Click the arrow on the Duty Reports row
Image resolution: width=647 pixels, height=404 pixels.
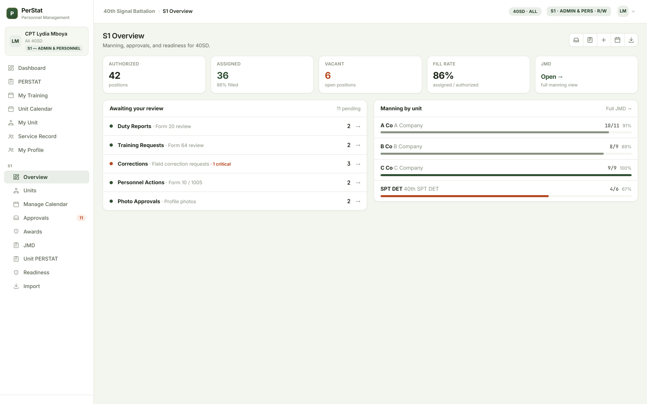358,126
